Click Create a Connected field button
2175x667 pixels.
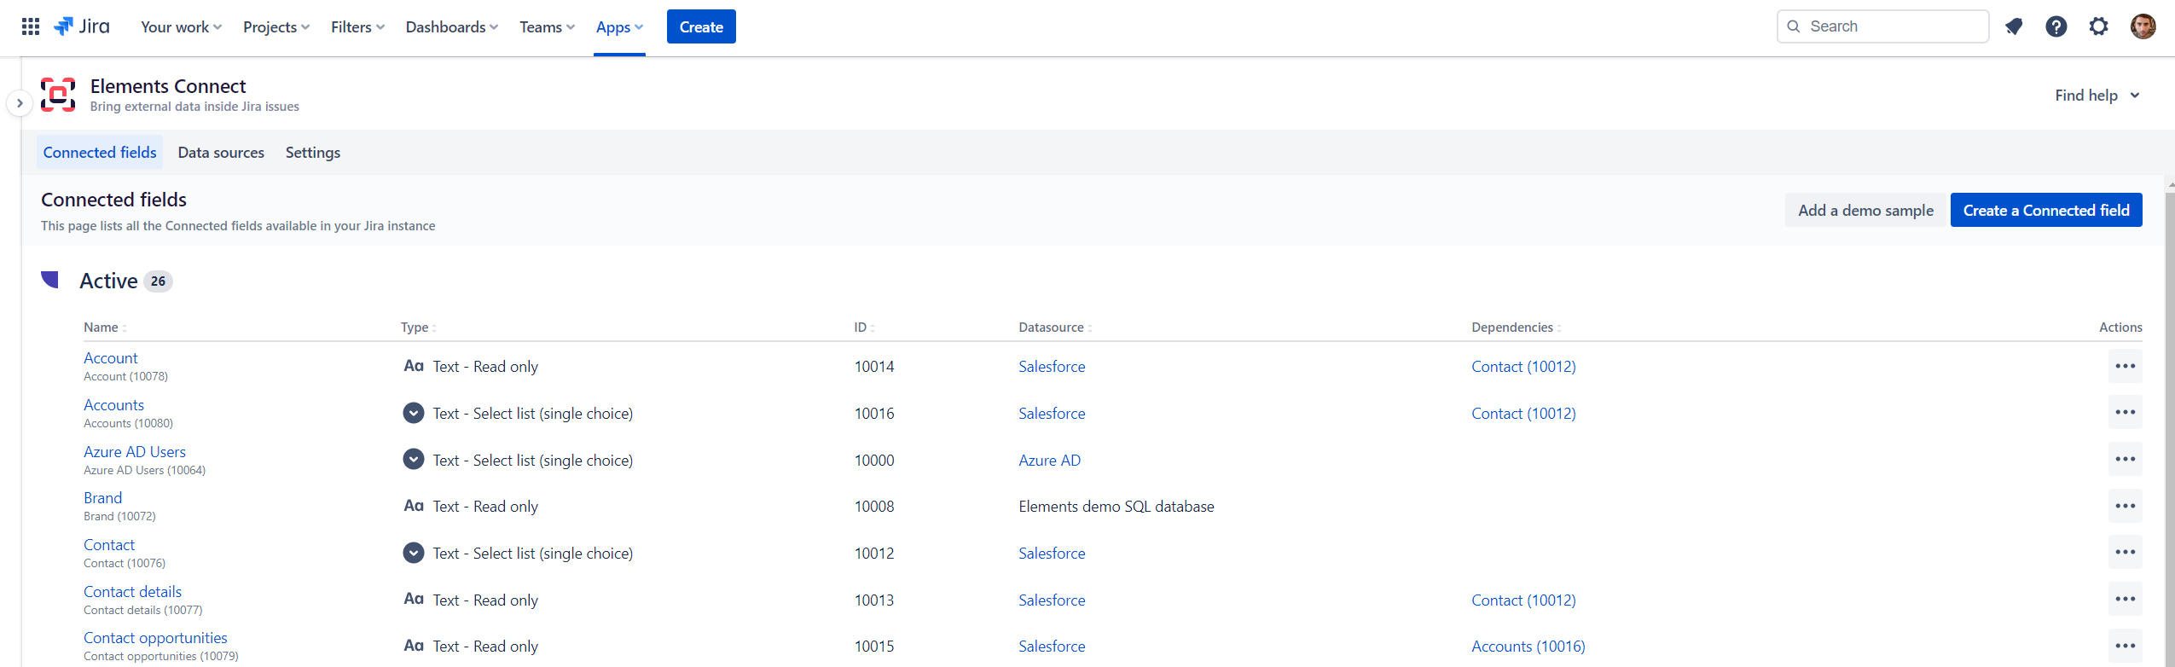coord(2045,211)
